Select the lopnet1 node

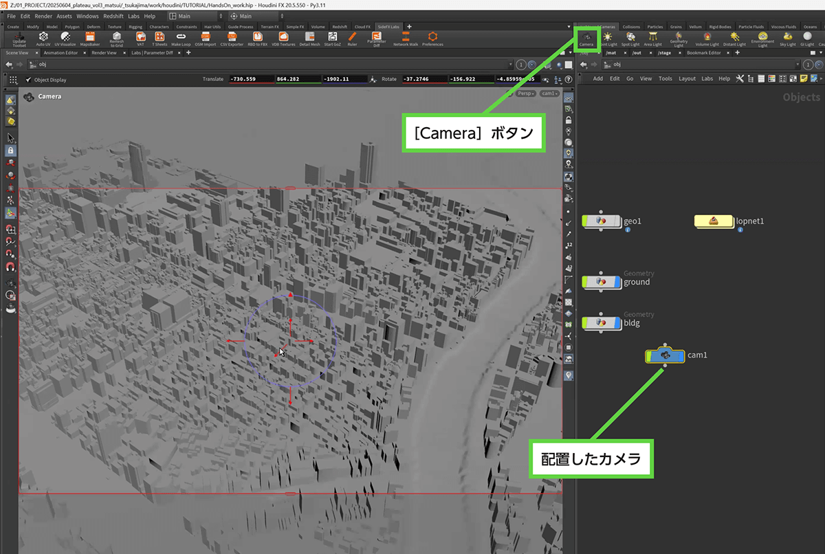[714, 221]
